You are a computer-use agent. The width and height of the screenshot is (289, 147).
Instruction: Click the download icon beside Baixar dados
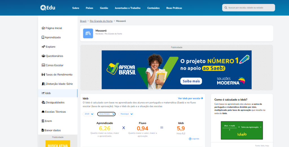point(43,130)
